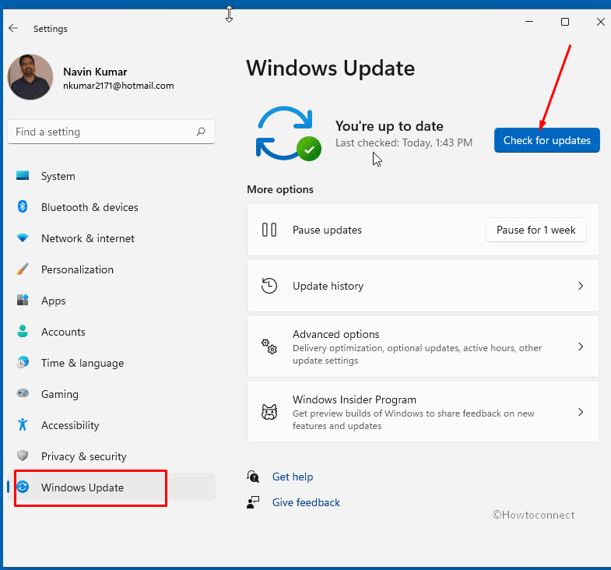611x570 pixels.
Task: Open Advanced options via its chevron
Action: 580,347
